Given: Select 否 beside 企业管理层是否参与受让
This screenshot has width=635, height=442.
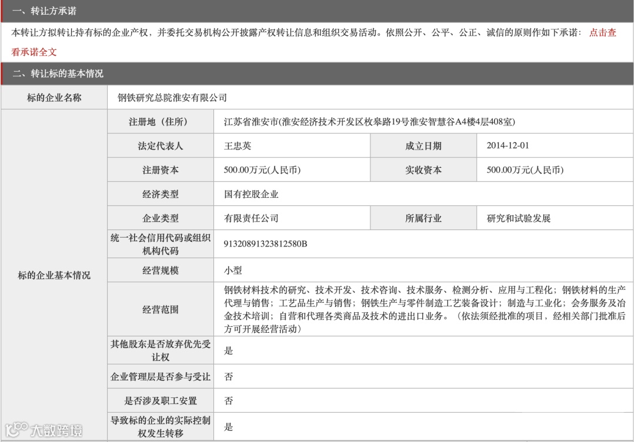Looking at the screenshot, I should pos(228,376).
